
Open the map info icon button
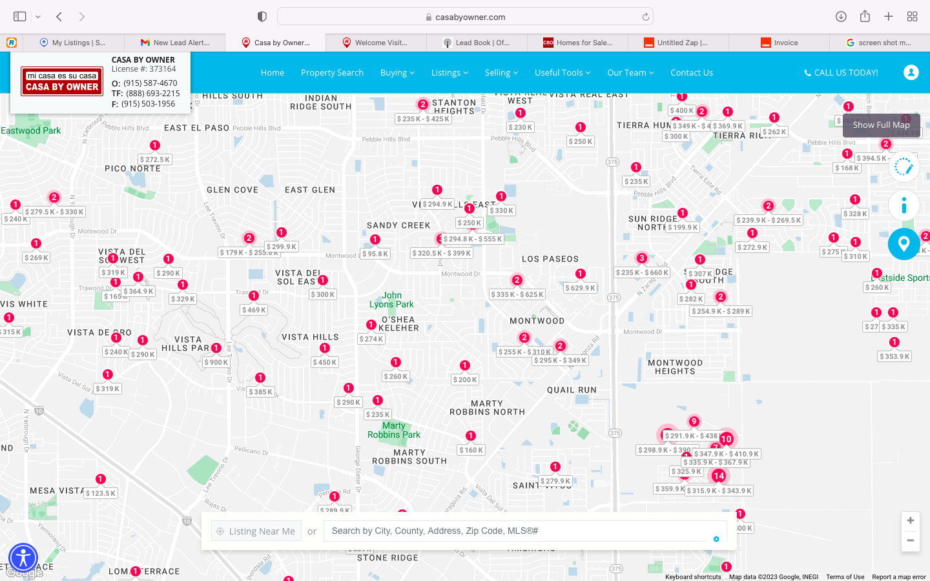point(904,206)
